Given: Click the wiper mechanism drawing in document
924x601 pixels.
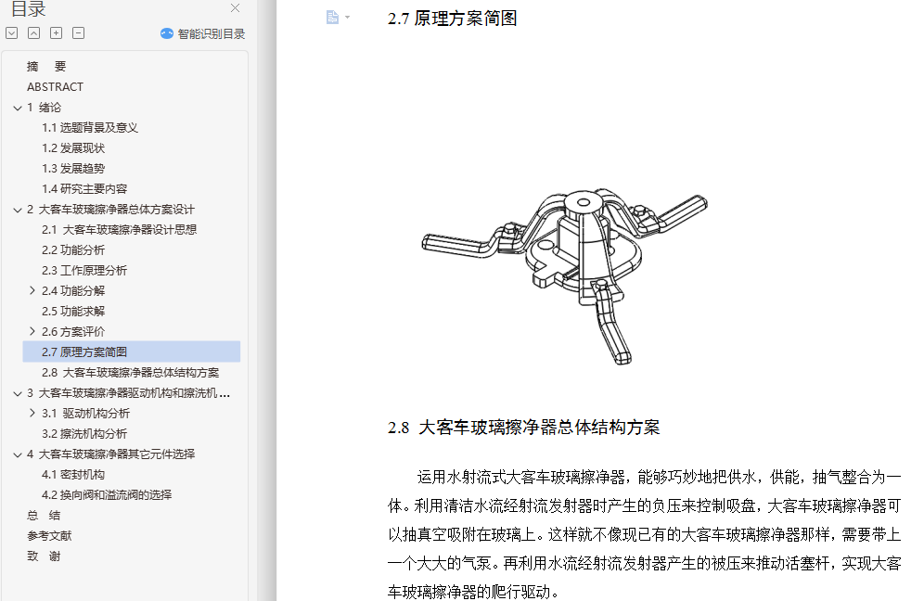Looking at the screenshot, I should (565, 275).
